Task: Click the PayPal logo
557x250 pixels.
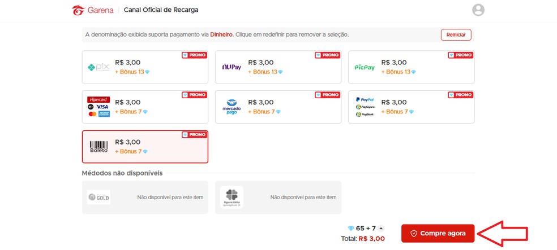Action: tap(365, 100)
